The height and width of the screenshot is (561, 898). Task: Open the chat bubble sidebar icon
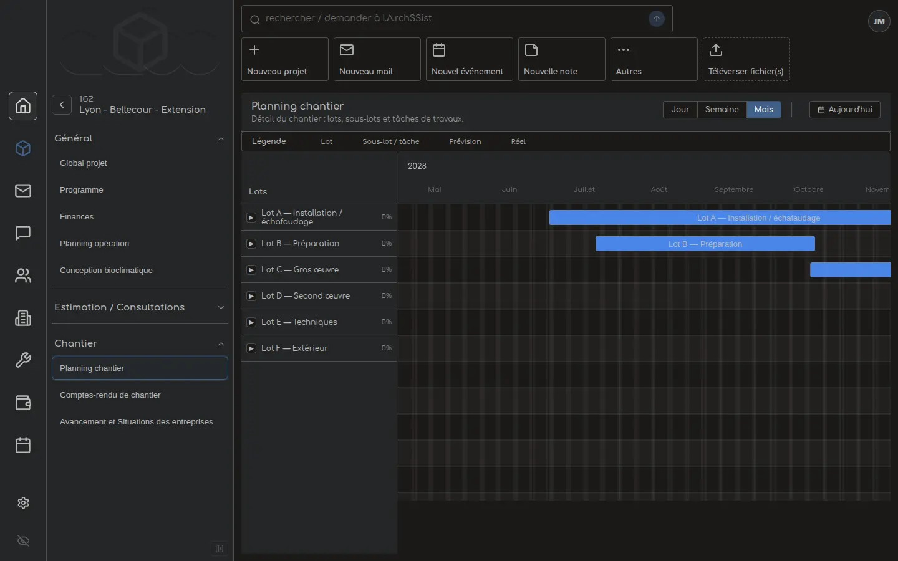(23, 233)
